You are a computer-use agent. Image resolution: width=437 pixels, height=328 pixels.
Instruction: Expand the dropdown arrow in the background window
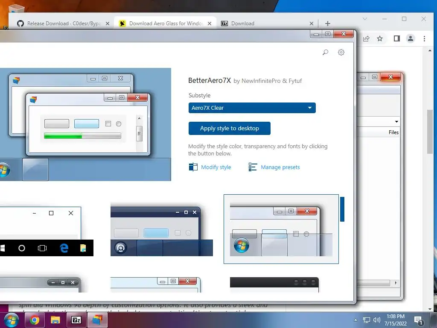tap(396, 122)
